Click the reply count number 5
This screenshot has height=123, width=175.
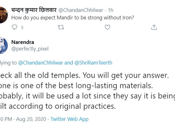[x=22, y=27]
